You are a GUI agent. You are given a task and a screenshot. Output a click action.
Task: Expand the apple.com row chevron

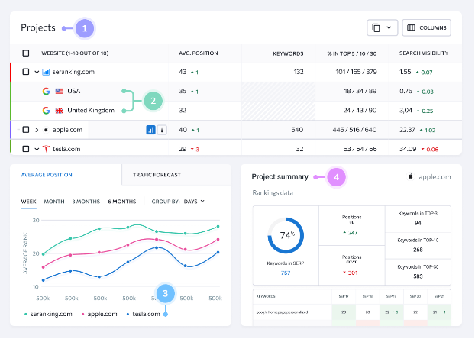click(37, 130)
